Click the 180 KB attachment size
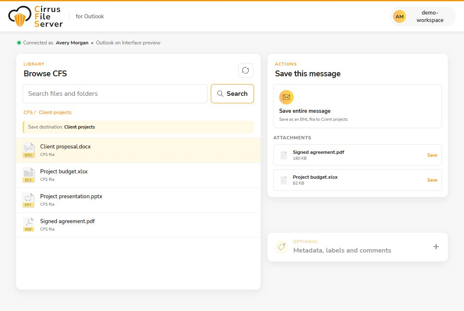The image size is (464, 311). [300, 158]
